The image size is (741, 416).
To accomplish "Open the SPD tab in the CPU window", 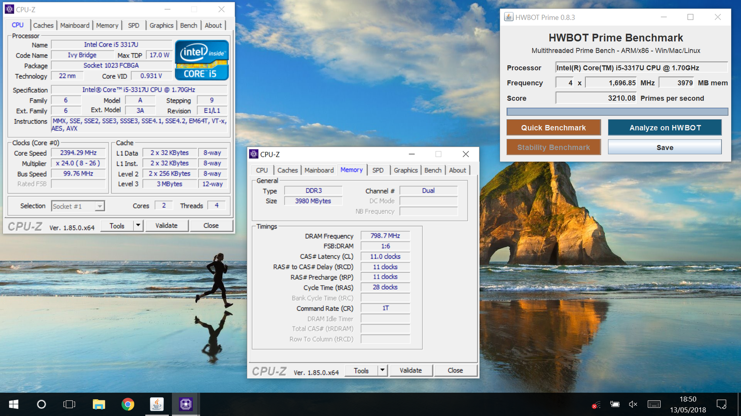I will (x=134, y=25).
